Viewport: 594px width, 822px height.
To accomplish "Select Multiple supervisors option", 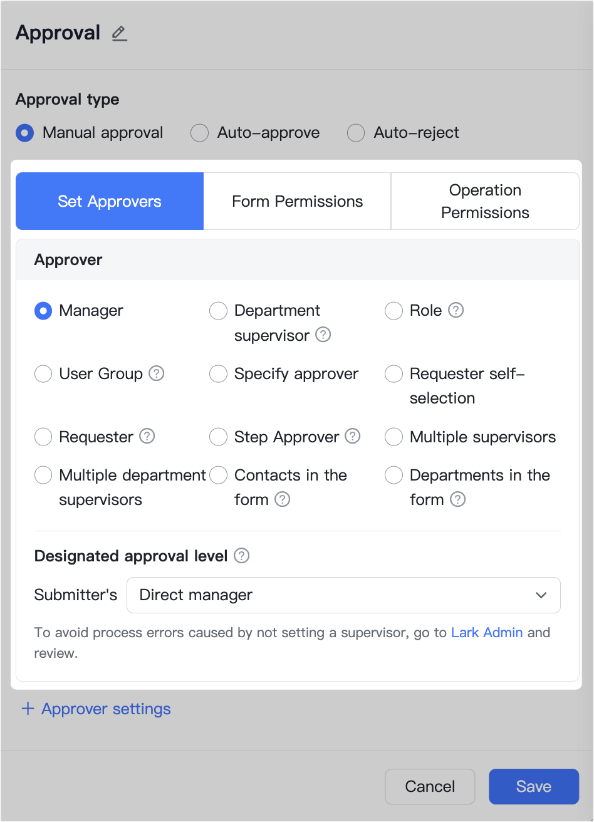I will pos(393,437).
